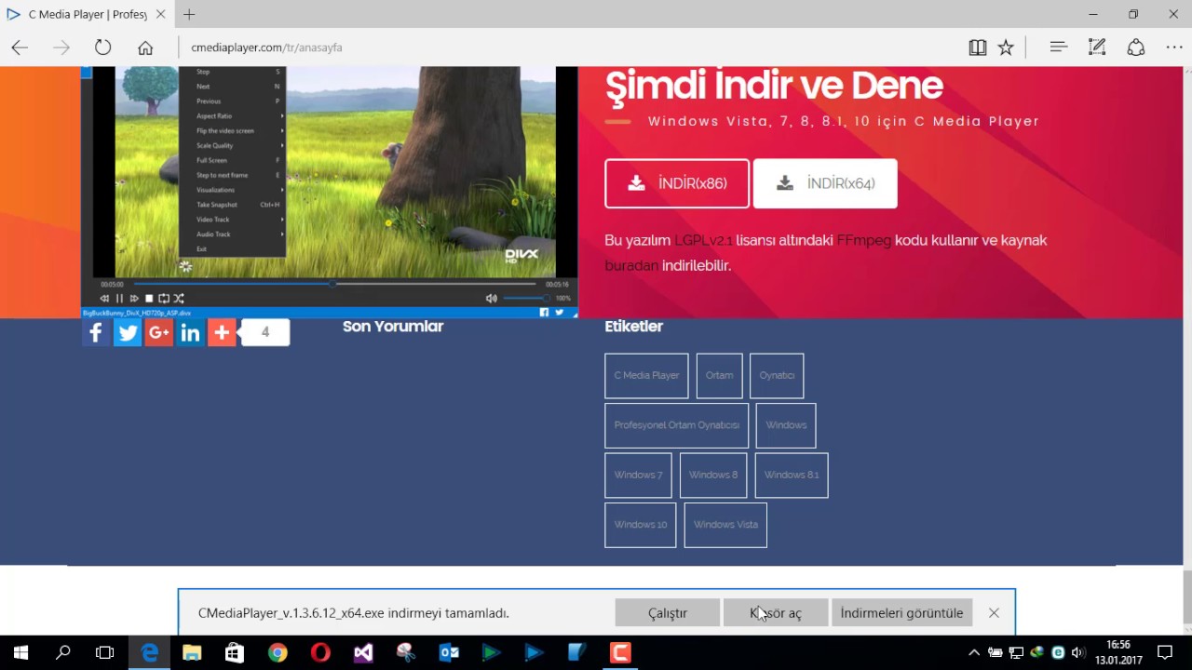Image resolution: width=1192 pixels, height=670 pixels.
Task: Click the page's vertical scrollbar thumb
Action: tap(1186, 597)
